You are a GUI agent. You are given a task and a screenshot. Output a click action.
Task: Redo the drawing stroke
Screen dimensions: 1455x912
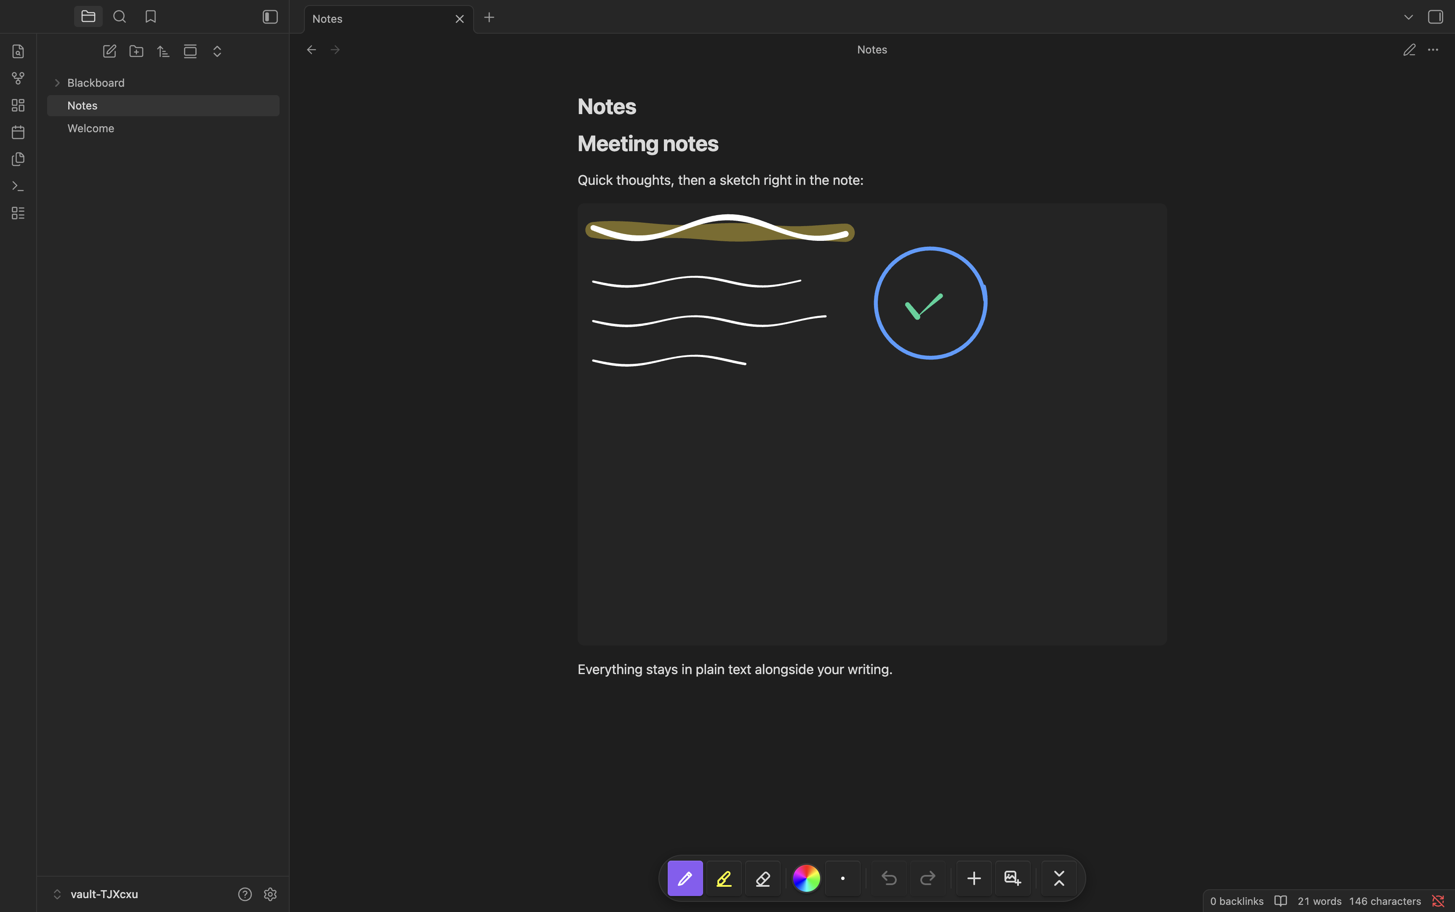(x=927, y=878)
